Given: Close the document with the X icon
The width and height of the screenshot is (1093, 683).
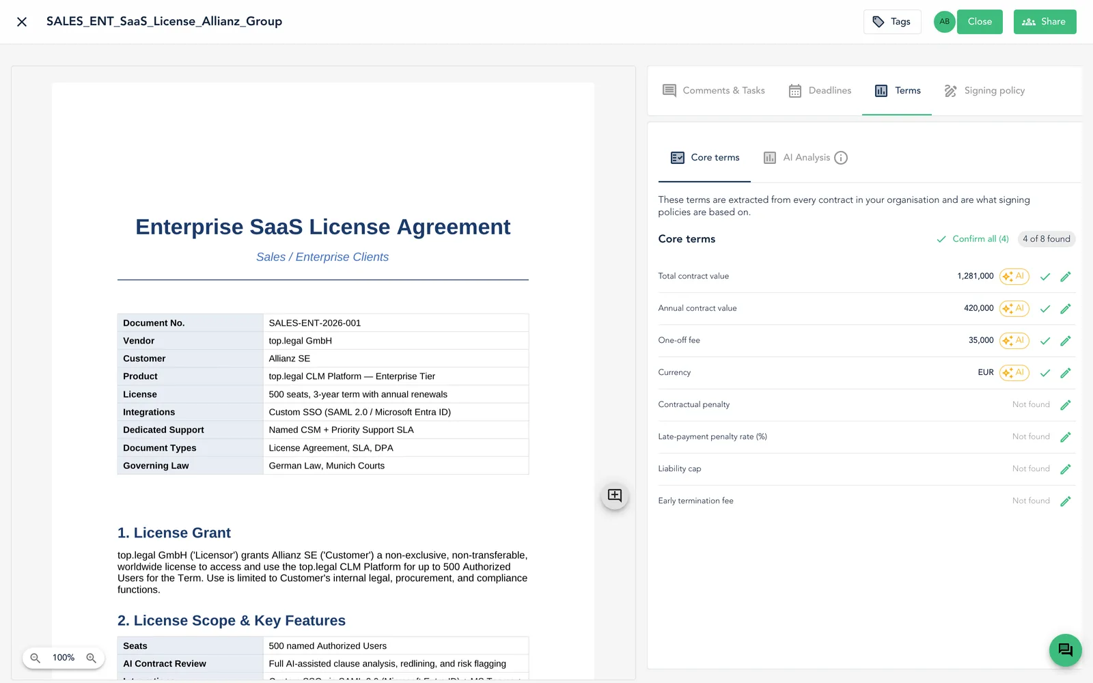Looking at the screenshot, I should [x=22, y=22].
